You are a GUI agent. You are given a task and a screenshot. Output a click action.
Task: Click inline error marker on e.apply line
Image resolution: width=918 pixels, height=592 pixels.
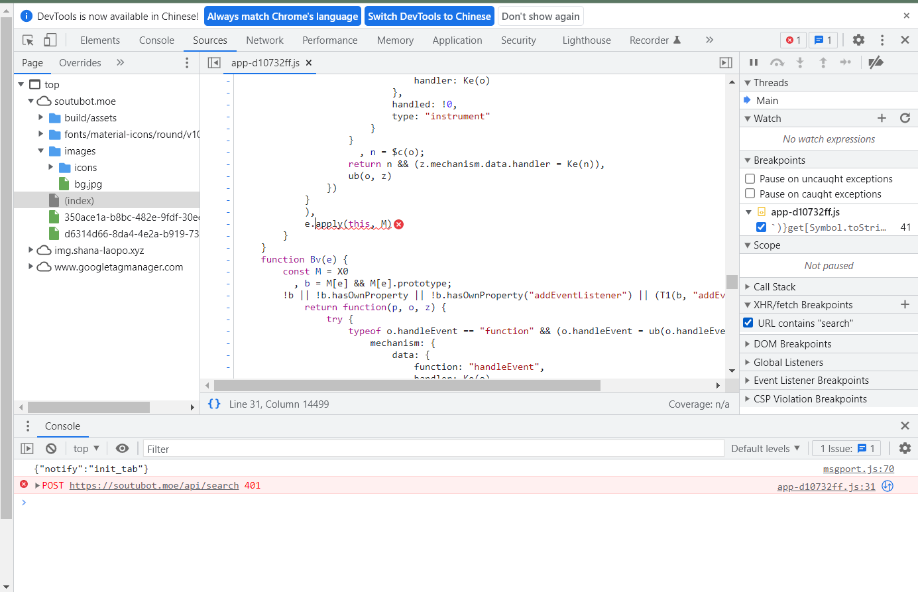(399, 224)
